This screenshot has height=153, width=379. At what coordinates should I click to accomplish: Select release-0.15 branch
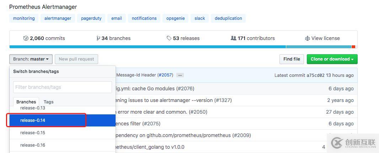click(x=62, y=133)
